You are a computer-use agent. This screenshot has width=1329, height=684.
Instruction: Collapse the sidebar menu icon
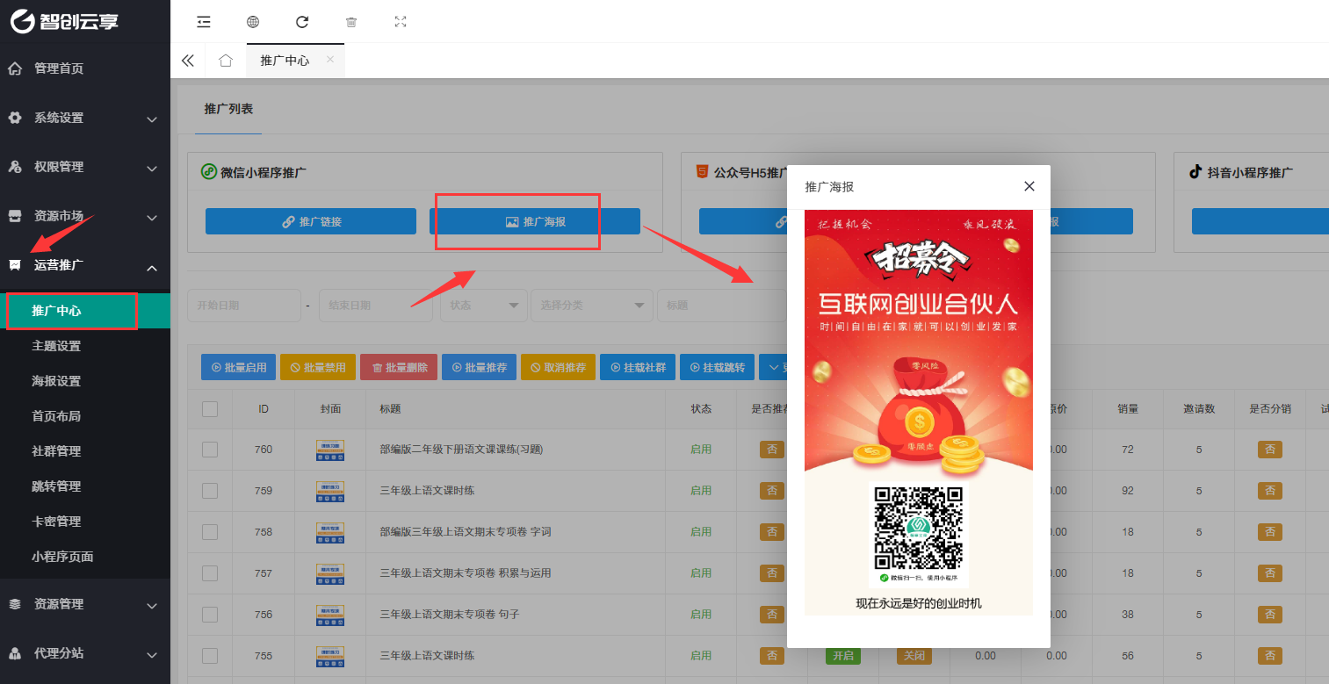[204, 22]
